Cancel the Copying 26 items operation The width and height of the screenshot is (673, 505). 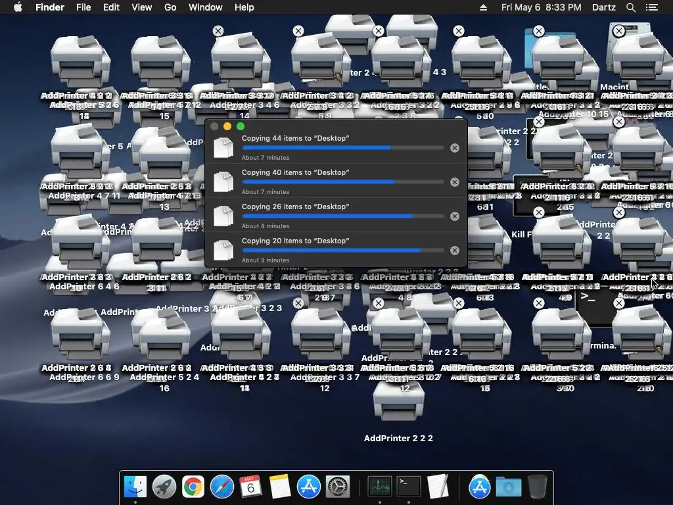455,216
